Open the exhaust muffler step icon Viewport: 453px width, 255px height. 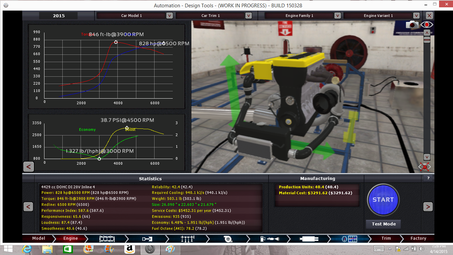pyautogui.click(x=309, y=238)
